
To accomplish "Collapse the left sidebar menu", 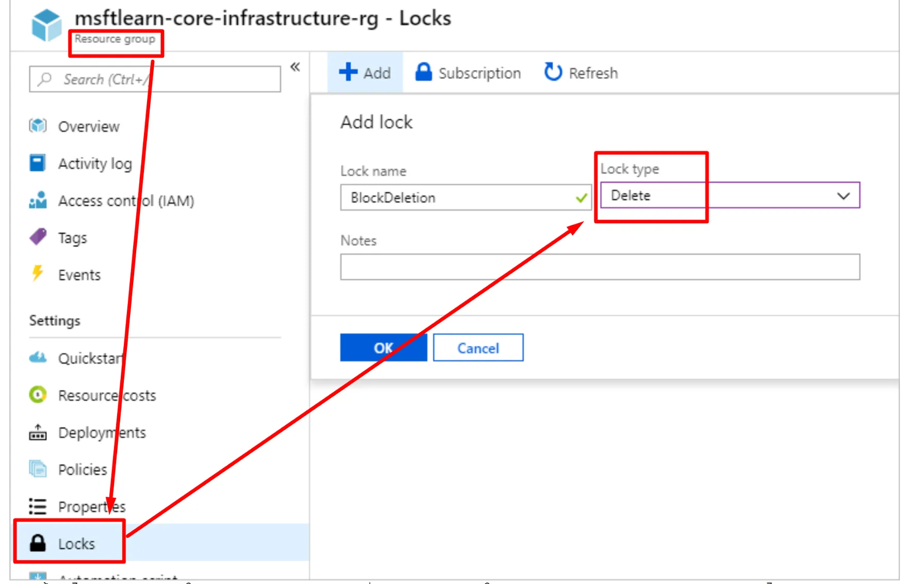I will tap(295, 67).
